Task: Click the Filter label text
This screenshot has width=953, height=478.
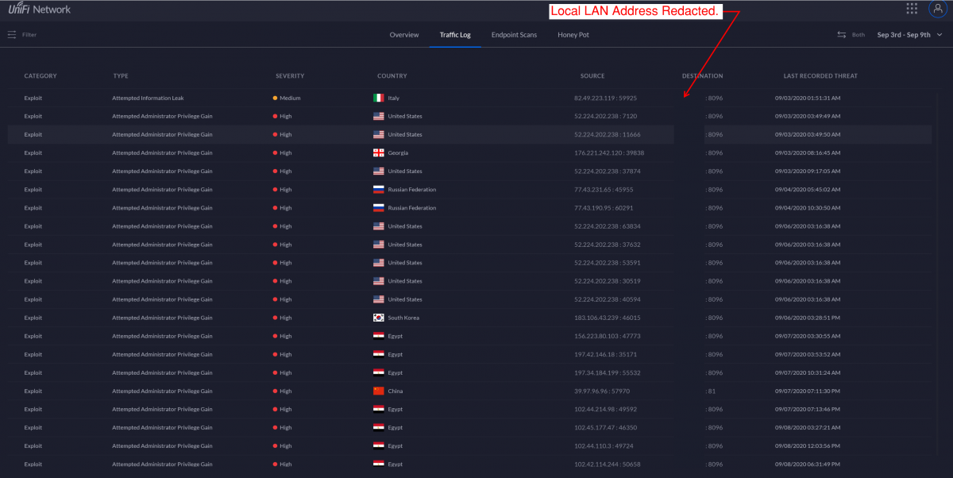Action: pyautogui.click(x=29, y=35)
